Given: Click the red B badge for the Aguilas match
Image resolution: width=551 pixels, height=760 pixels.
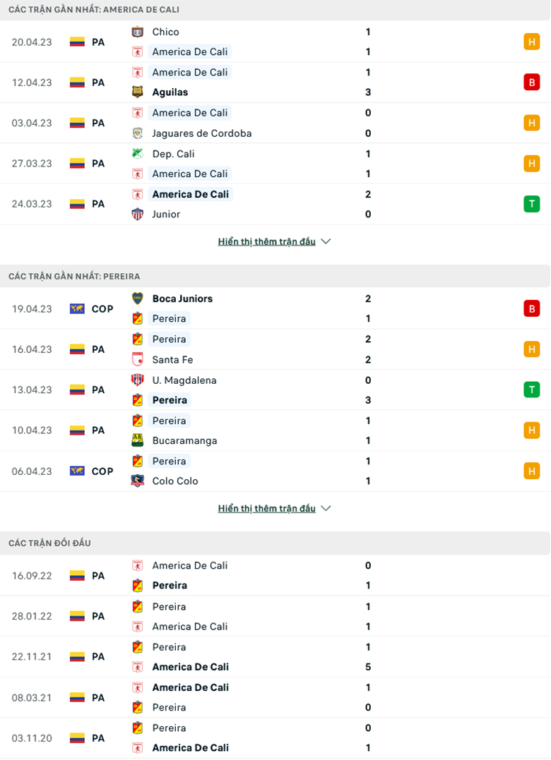Looking at the screenshot, I should click(x=531, y=82).
